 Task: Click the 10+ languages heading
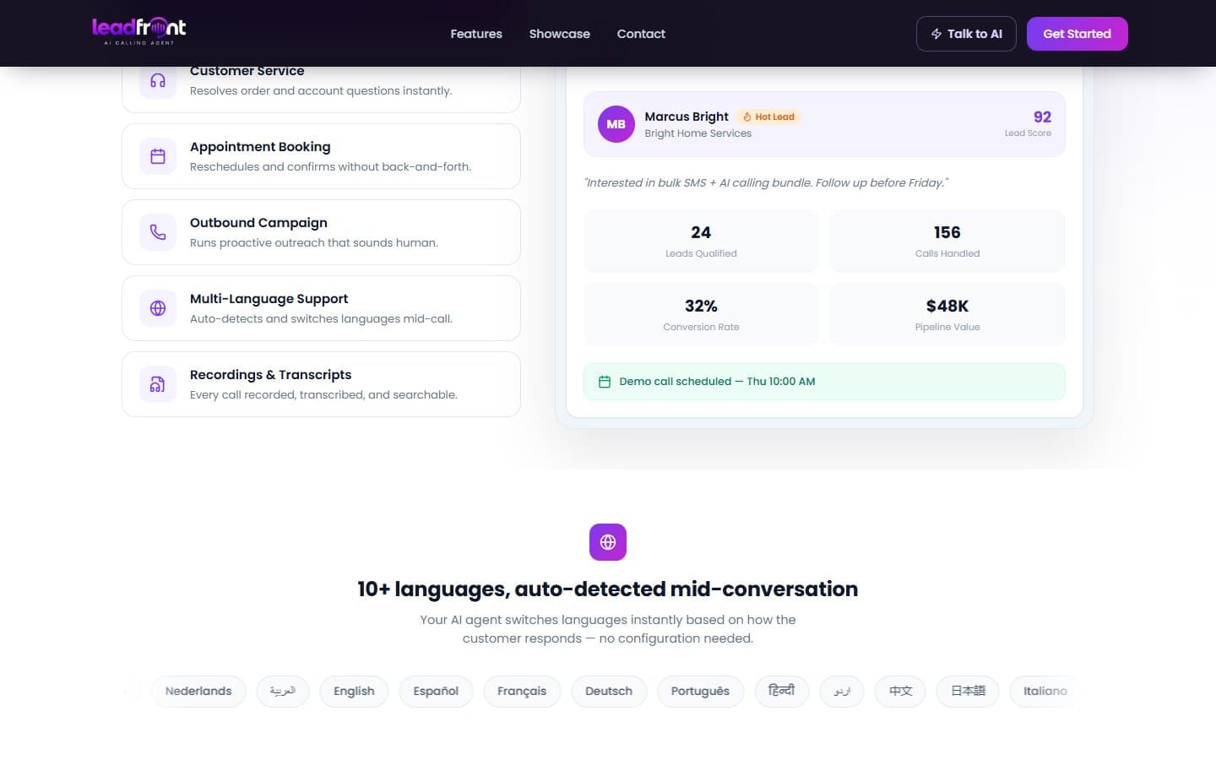click(608, 589)
